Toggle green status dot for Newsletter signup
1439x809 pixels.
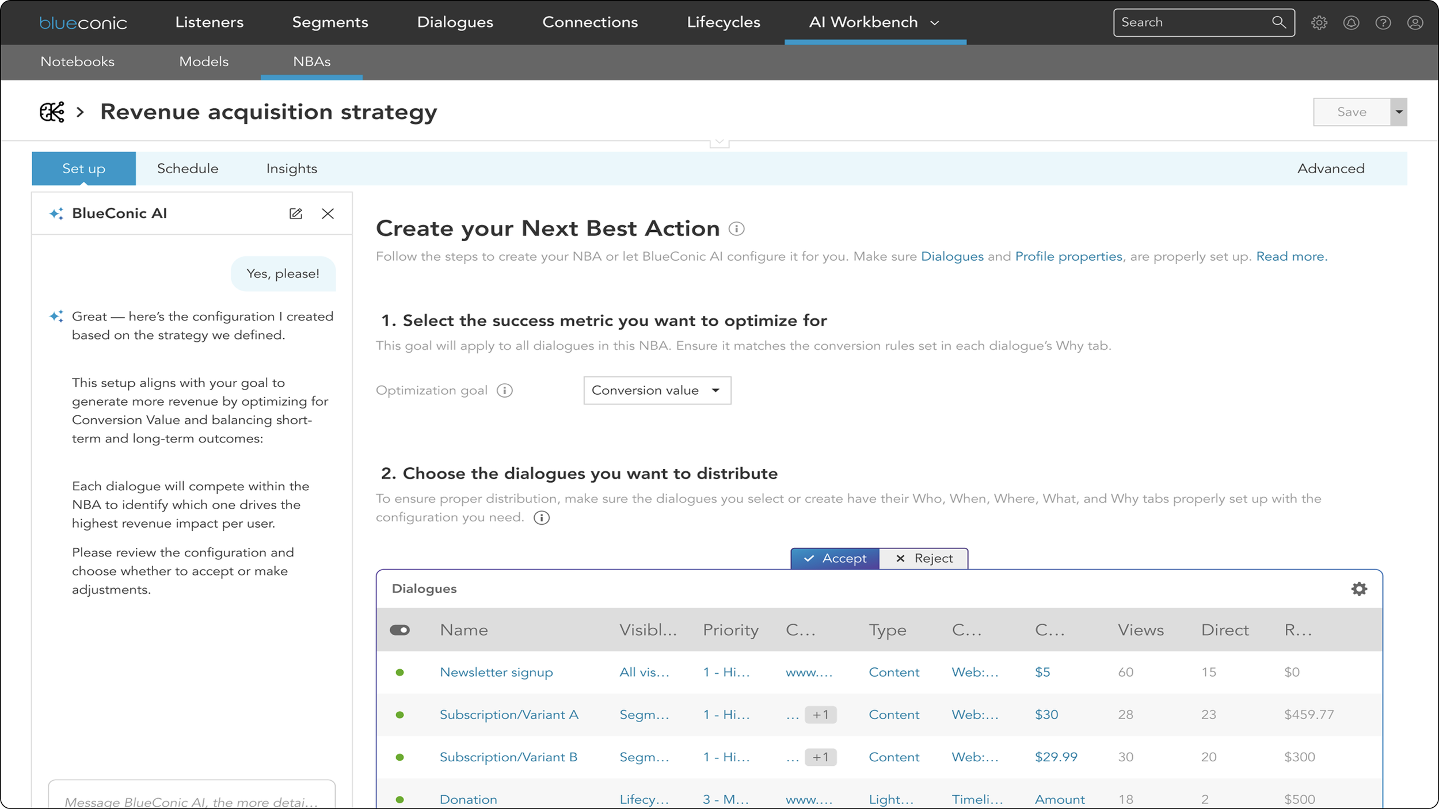[400, 672]
